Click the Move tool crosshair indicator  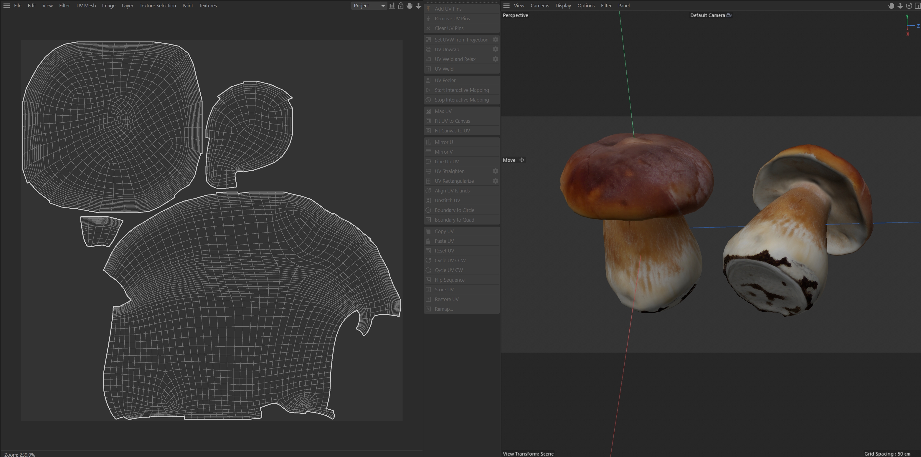(522, 160)
